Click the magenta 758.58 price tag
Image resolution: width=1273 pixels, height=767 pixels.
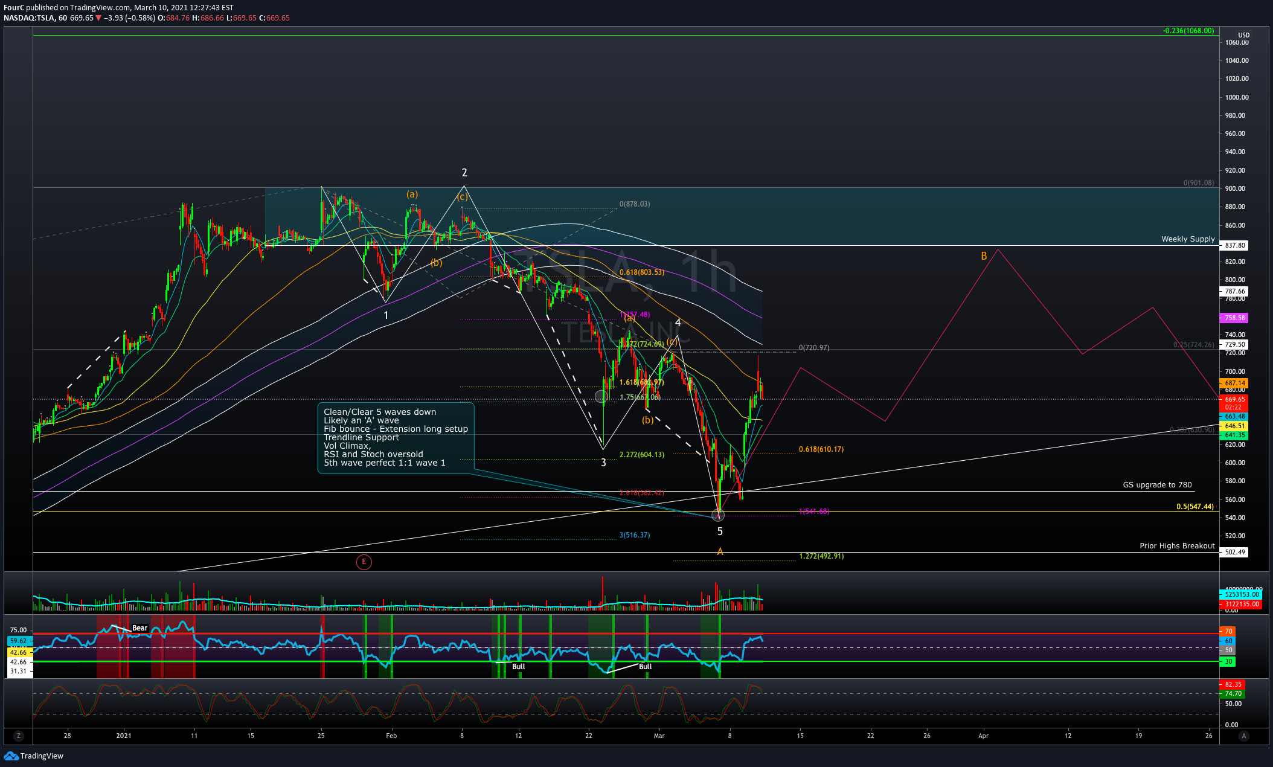tap(1234, 318)
